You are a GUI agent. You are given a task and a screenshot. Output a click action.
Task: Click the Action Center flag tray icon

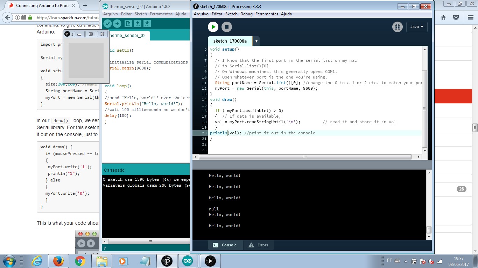(x=423, y=261)
